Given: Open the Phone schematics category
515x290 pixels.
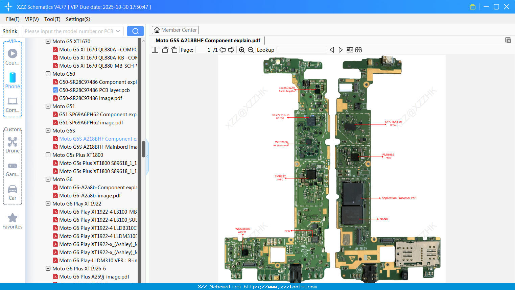Looking at the screenshot, I should [12, 81].
